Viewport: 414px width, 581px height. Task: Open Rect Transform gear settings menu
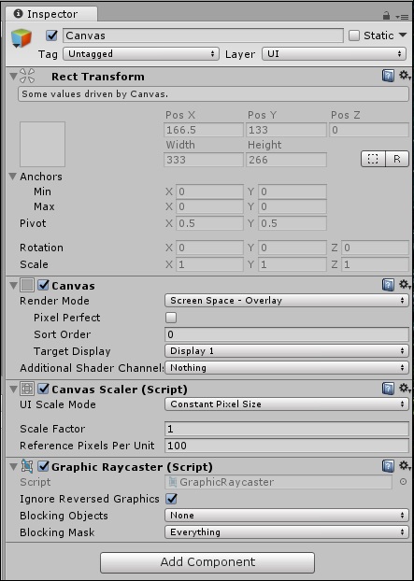(405, 76)
